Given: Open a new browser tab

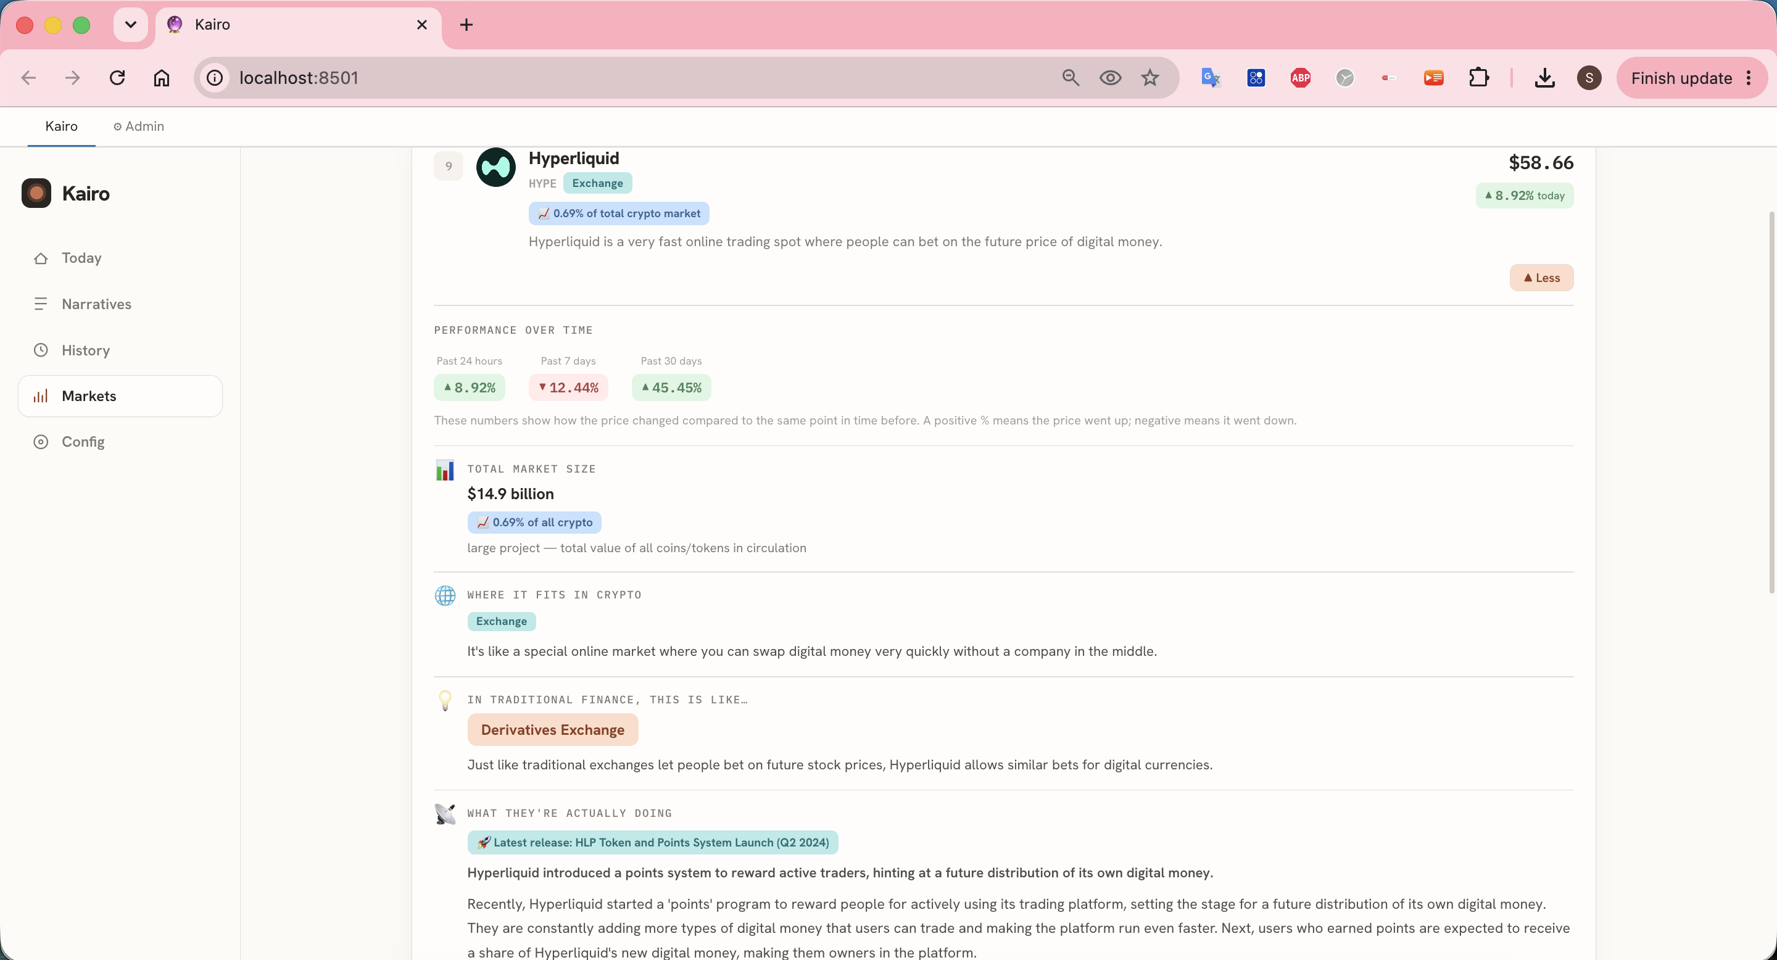Looking at the screenshot, I should click(466, 25).
